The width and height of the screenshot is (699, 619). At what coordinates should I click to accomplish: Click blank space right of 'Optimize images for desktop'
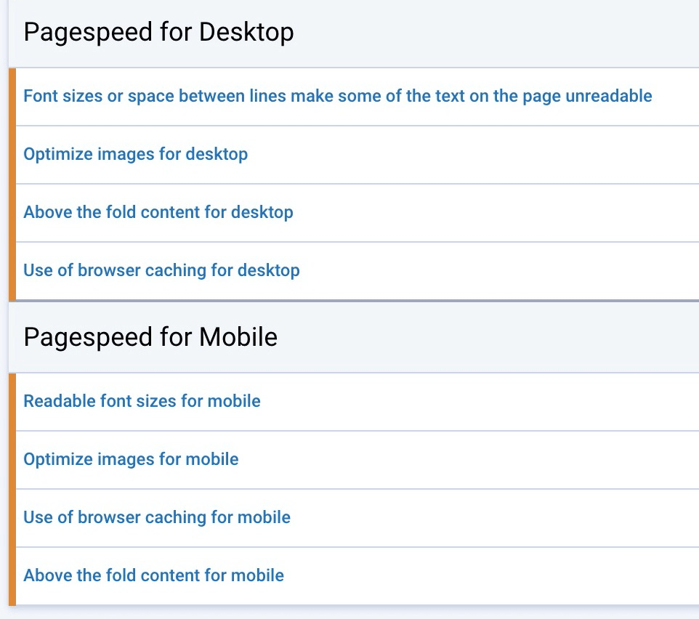(472, 155)
